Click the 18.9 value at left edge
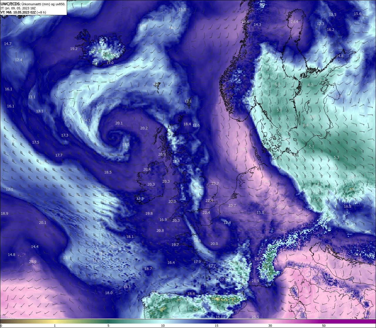 (4, 214)
